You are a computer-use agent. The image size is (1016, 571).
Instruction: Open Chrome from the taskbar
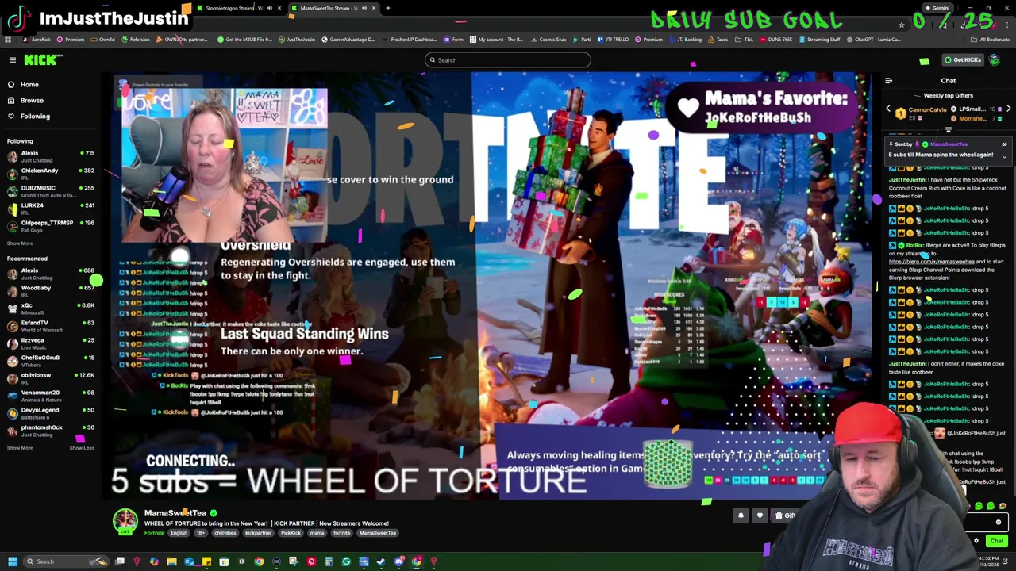tap(259, 561)
